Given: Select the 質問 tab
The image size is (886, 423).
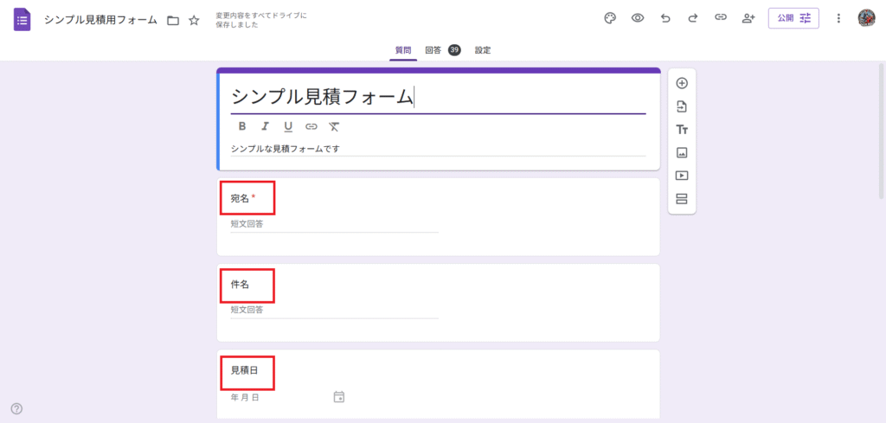Looking at the screenshot, I should coord(403,50).
